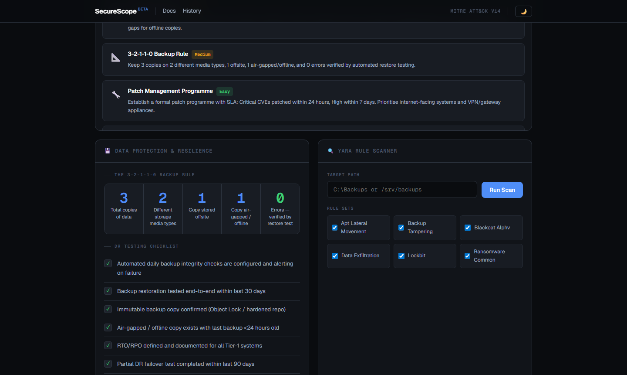627x375 pixels.
Task: Toggle the dark mode moon icon
Action: click(x=523, y=11)
